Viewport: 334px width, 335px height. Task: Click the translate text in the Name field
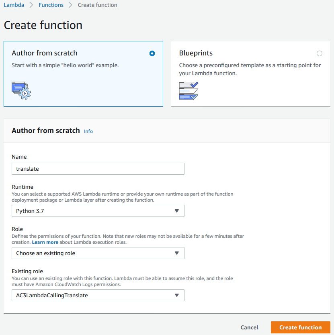coord(27,168)
